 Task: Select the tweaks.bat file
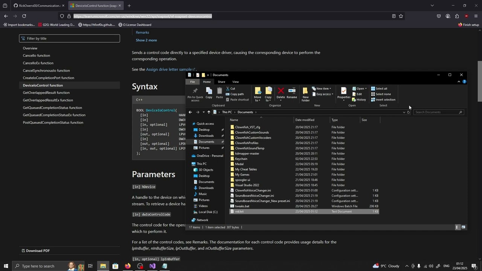pyautogui.click(x=304, y=206)
